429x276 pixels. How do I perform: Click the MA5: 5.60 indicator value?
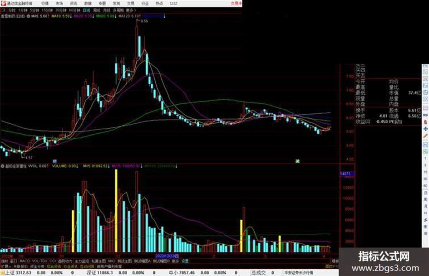(x=40, y=16)
